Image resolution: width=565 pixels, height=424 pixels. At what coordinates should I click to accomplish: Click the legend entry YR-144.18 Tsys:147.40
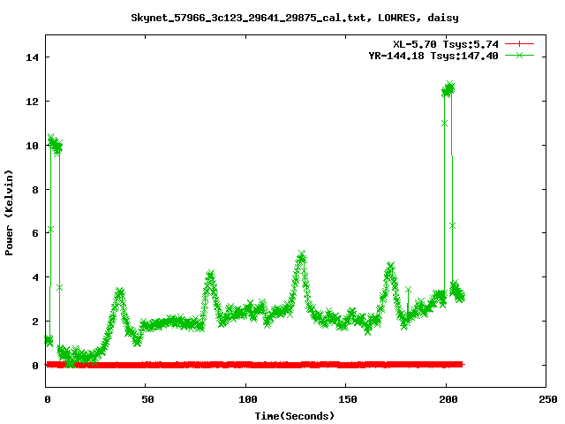pos(433,56)
